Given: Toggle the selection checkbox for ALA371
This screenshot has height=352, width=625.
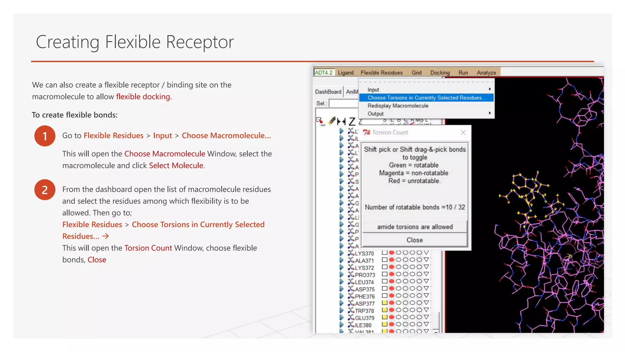Looking at the screenshot, I should tap(385, 260).
